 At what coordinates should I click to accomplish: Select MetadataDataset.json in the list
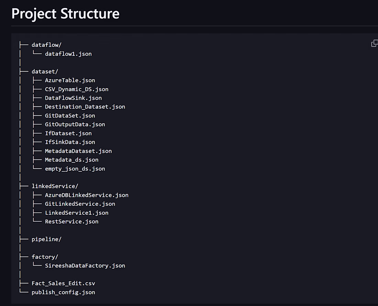(x=78, y=151)
